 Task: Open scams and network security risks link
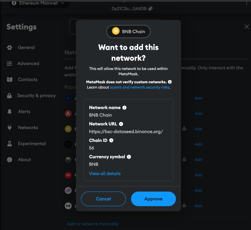(139, 87)
